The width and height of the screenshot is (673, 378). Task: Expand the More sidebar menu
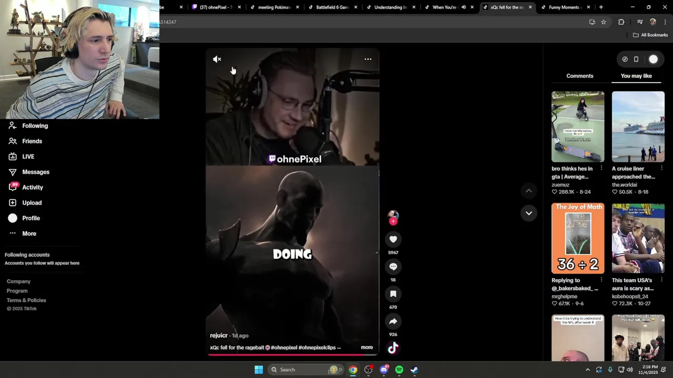(x=22, y=234)
